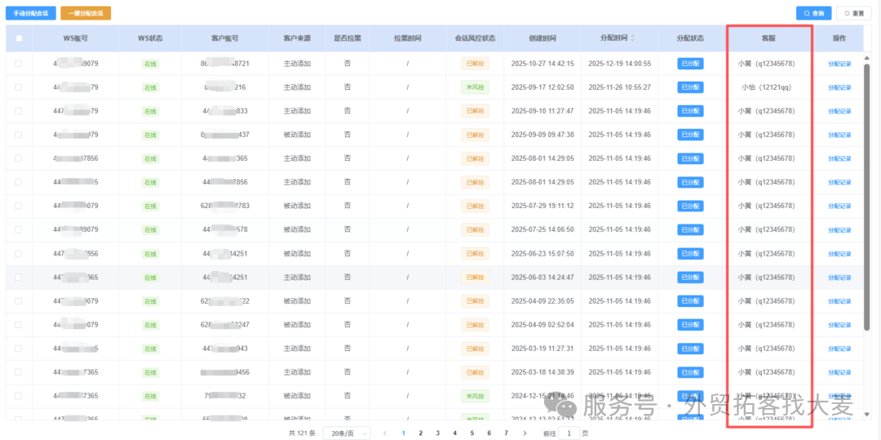
Task: Click the 2025-11-26 10:55:27 assignment time cell
Action: coord(620,87)
